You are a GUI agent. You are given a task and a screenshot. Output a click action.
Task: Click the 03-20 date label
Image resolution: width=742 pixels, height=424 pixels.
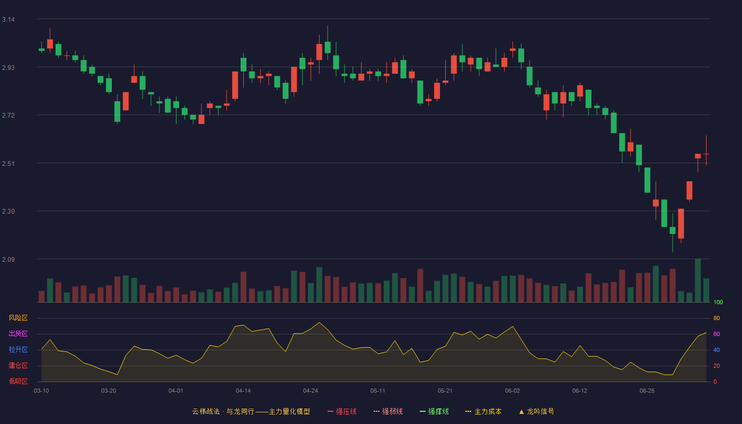[x=109, y=391]
